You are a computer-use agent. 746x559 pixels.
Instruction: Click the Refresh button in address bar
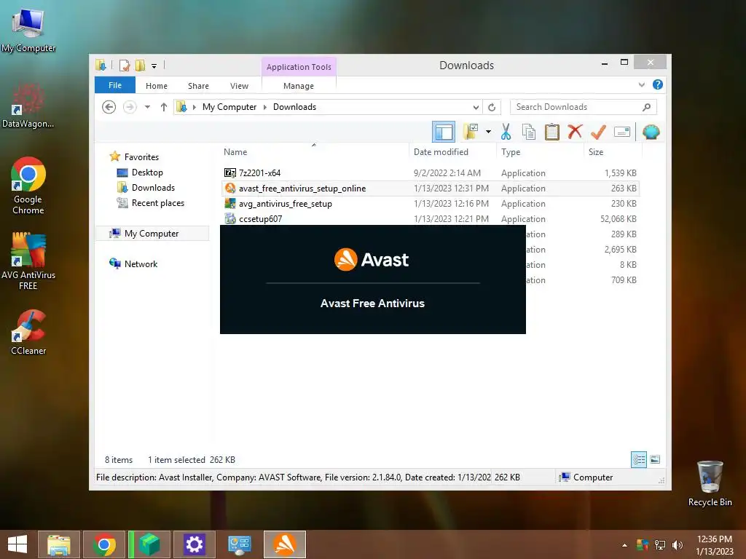492,107
